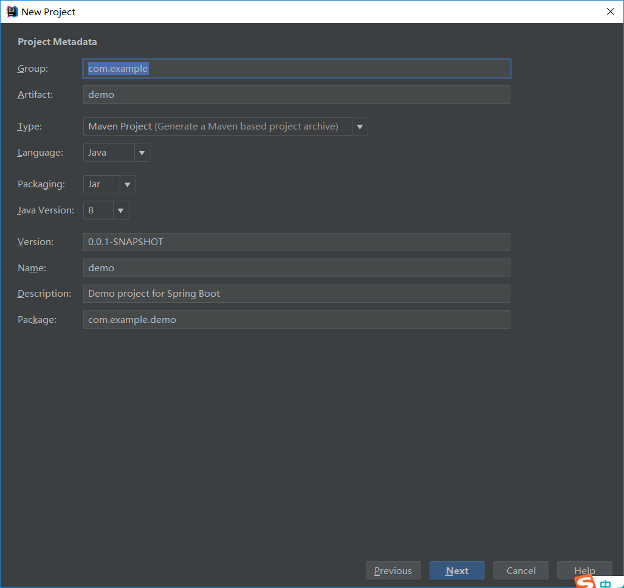This screenshot has height=588, width=624.
Task: Click the Java Version label
Action: coord(46,210)
